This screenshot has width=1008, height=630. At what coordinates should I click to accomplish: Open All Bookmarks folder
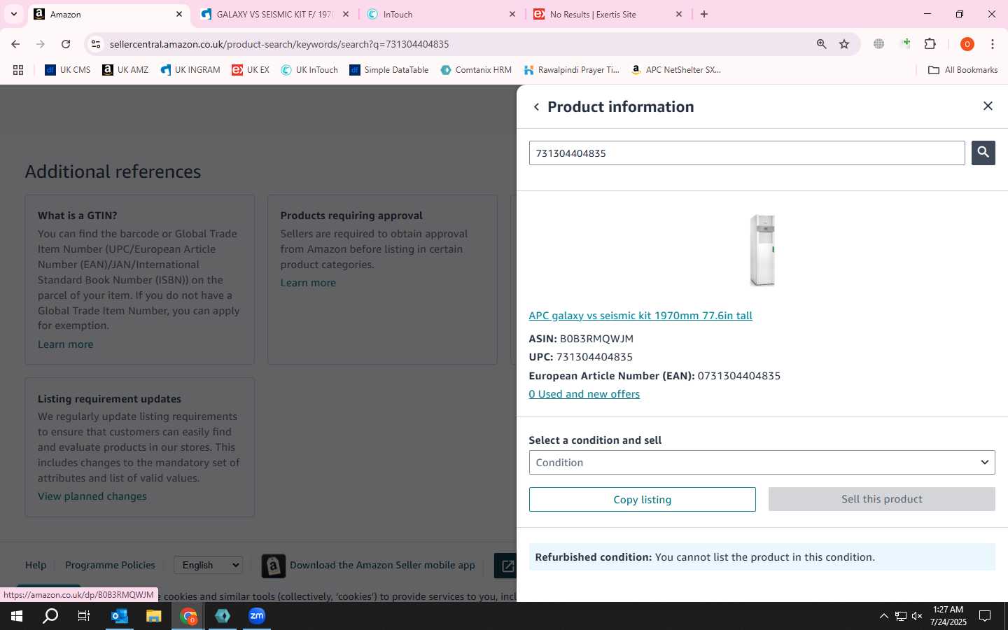(x=962, y=70)
